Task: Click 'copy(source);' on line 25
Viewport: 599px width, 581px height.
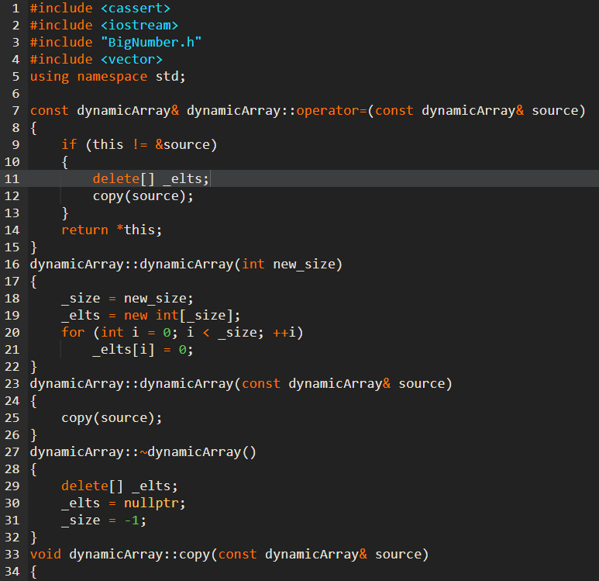Action: (x=112, y=417)
